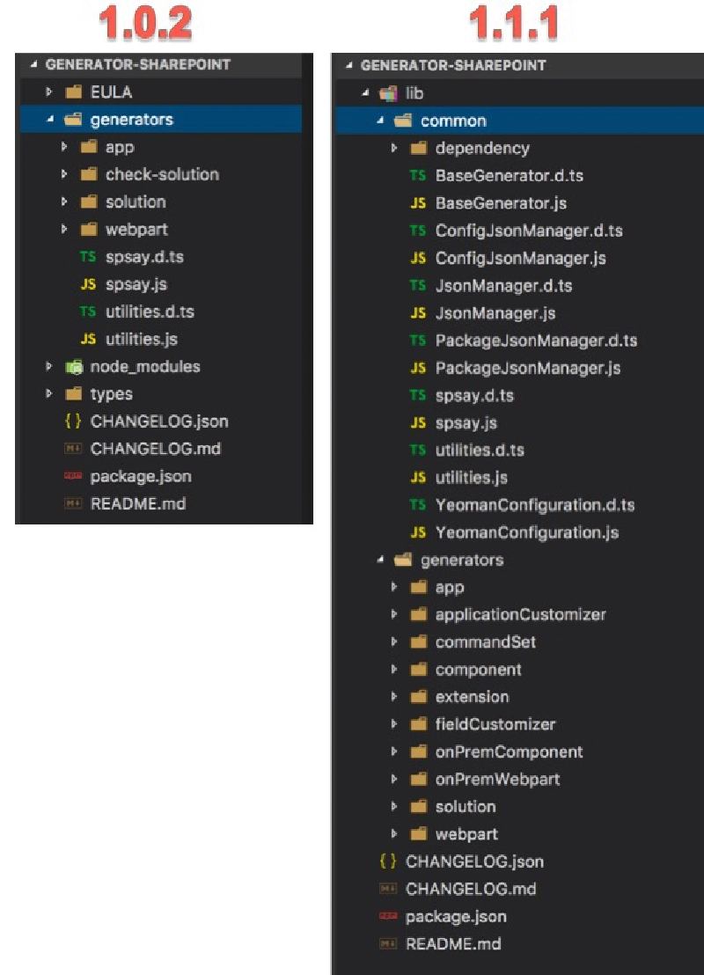The image size is (704, 975).
Task: Click the TS icon of ConfigJsonManager.d.ts
Action: (418, 231)
